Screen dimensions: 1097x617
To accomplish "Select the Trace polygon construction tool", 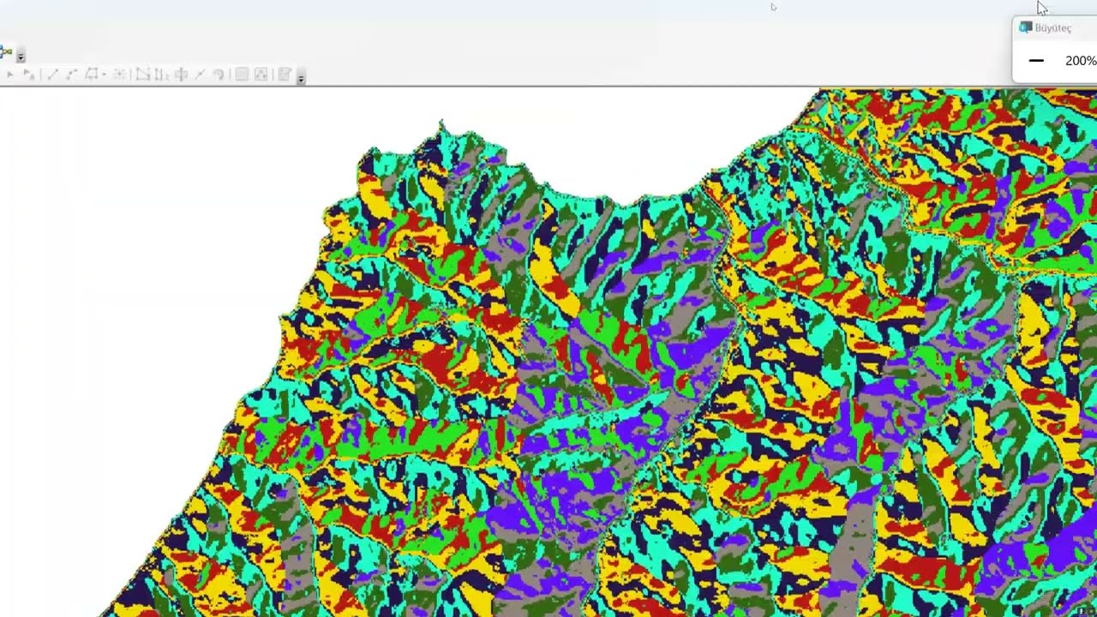I will [x=91, y=75].
